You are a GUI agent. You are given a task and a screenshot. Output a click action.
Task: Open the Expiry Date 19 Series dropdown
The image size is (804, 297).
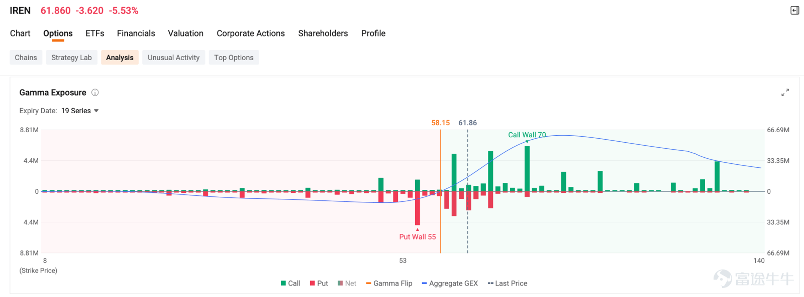point(80,111)
